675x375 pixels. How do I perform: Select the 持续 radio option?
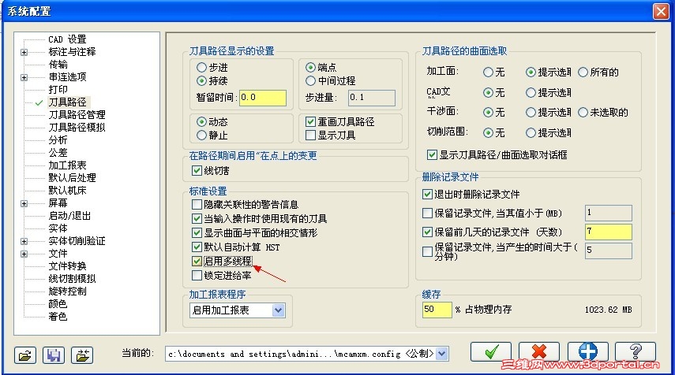point(201,81)
